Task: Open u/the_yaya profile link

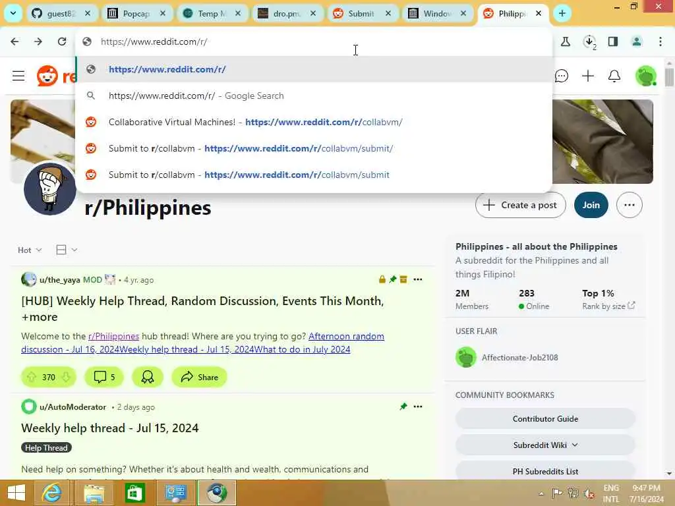Action: click(60, 279)
